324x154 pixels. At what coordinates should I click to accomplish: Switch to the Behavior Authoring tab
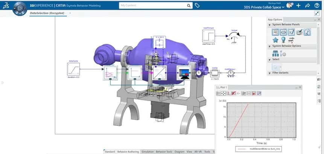128,152
